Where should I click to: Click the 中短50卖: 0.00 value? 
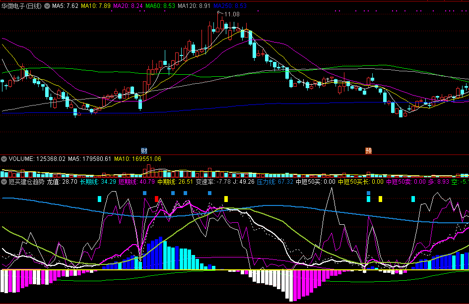(406, 182)
